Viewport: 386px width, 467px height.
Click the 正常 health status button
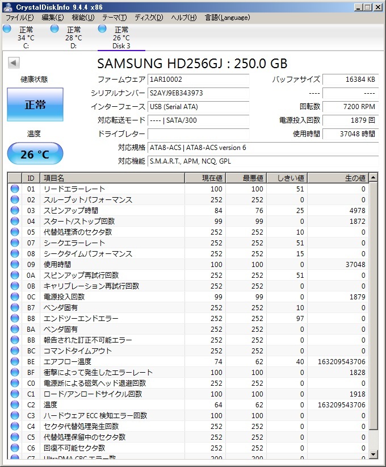[x=35, y=105]
